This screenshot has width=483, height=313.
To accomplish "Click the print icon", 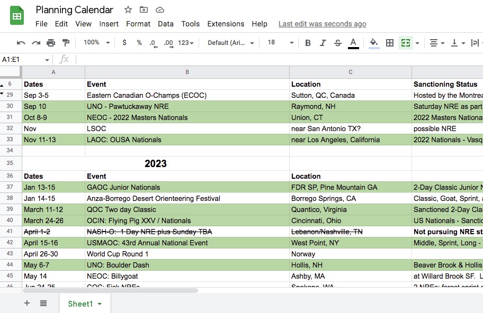I will pyautogui.click(x=51, y=43).
